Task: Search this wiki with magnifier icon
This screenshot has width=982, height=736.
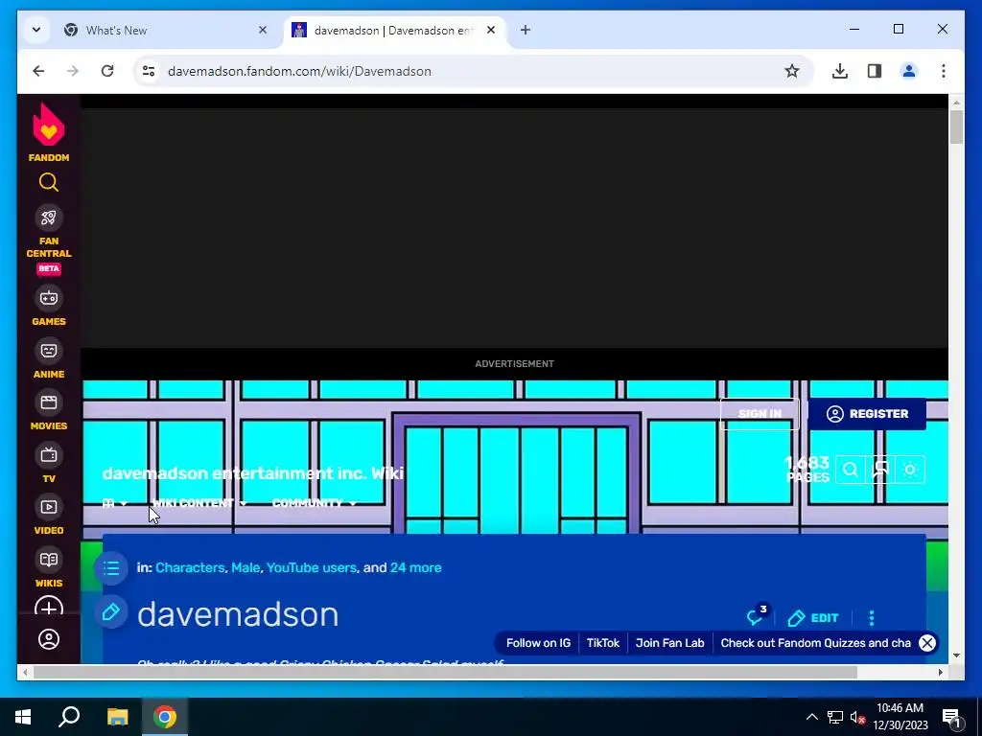Action: (x=850, y=470)
